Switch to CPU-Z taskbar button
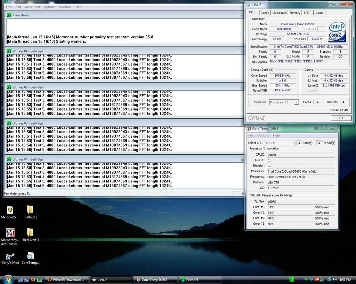356x284 pixels. click(111, 280)
